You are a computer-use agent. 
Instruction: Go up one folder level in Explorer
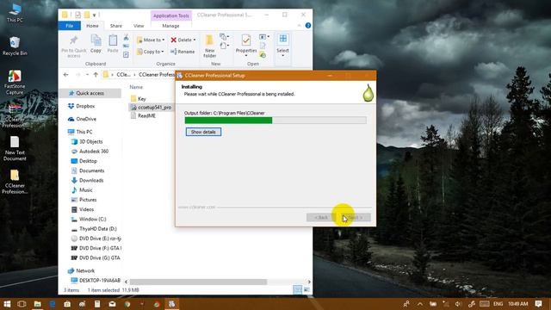pos(96,75)
